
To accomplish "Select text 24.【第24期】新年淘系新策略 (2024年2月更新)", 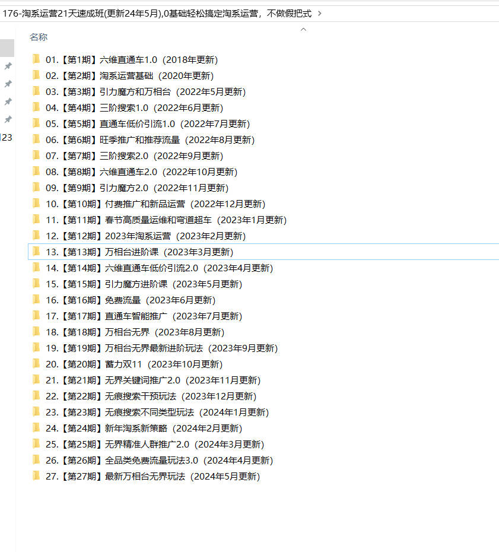I will pyautogui.click(x=144, y=428).
